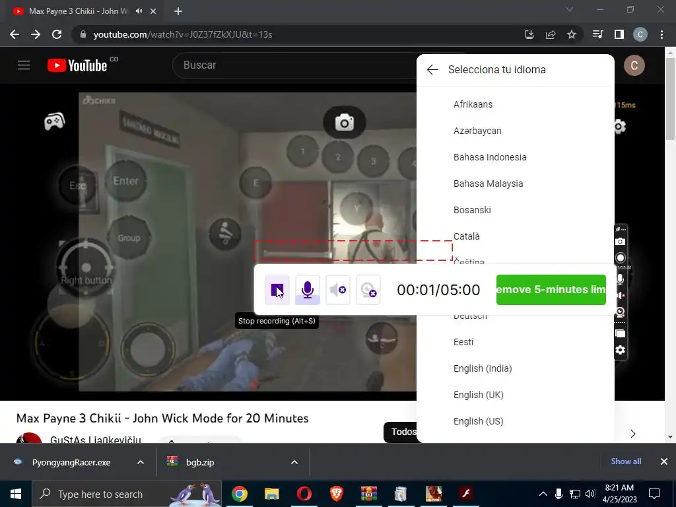Viewport: 676px width, 507px height.
Task: Share this page from the address bar
Action: [551, 34]
